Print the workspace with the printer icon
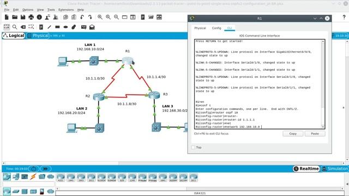 click(31, 17)
